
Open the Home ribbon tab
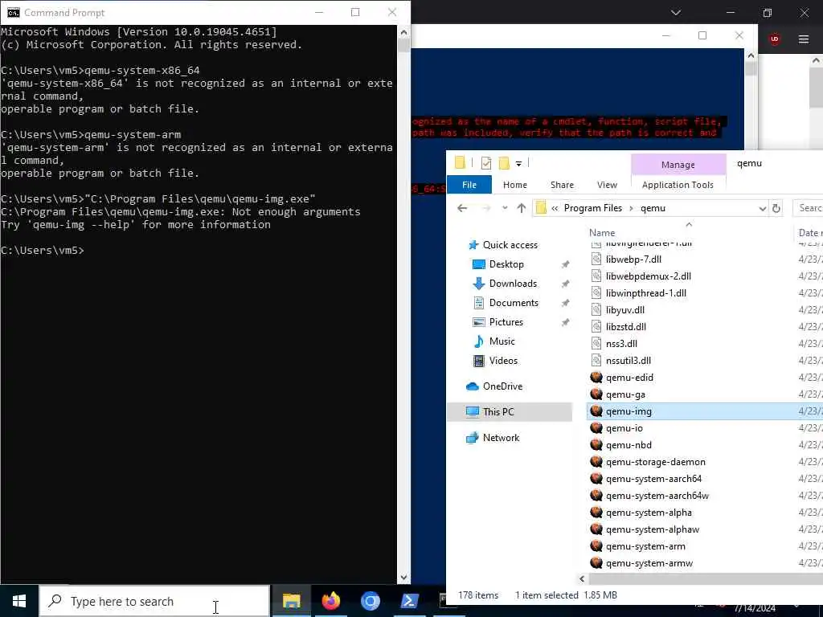515,185
